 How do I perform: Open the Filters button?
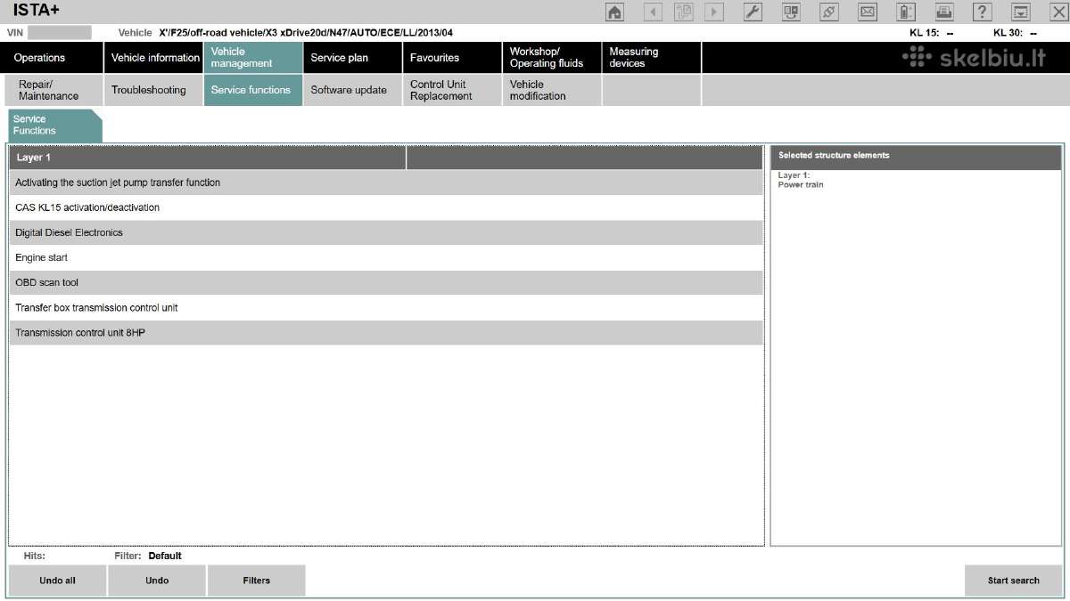click(257, 581)
